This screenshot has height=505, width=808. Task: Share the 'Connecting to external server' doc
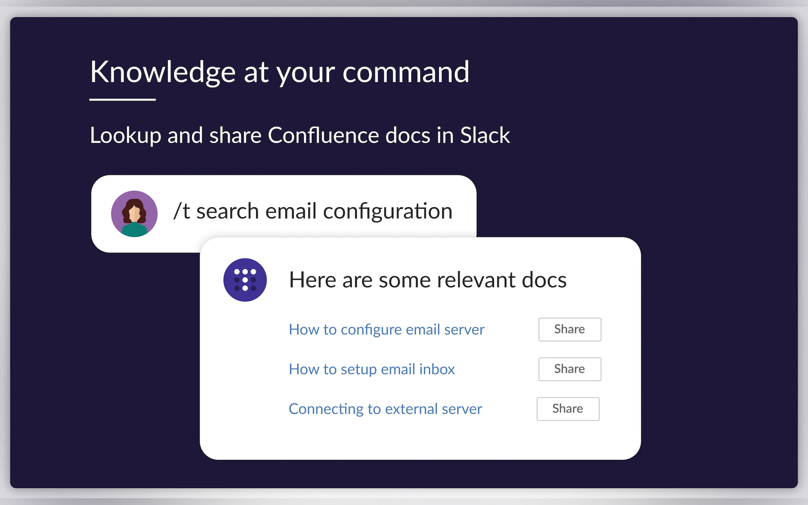click(568, 409)
